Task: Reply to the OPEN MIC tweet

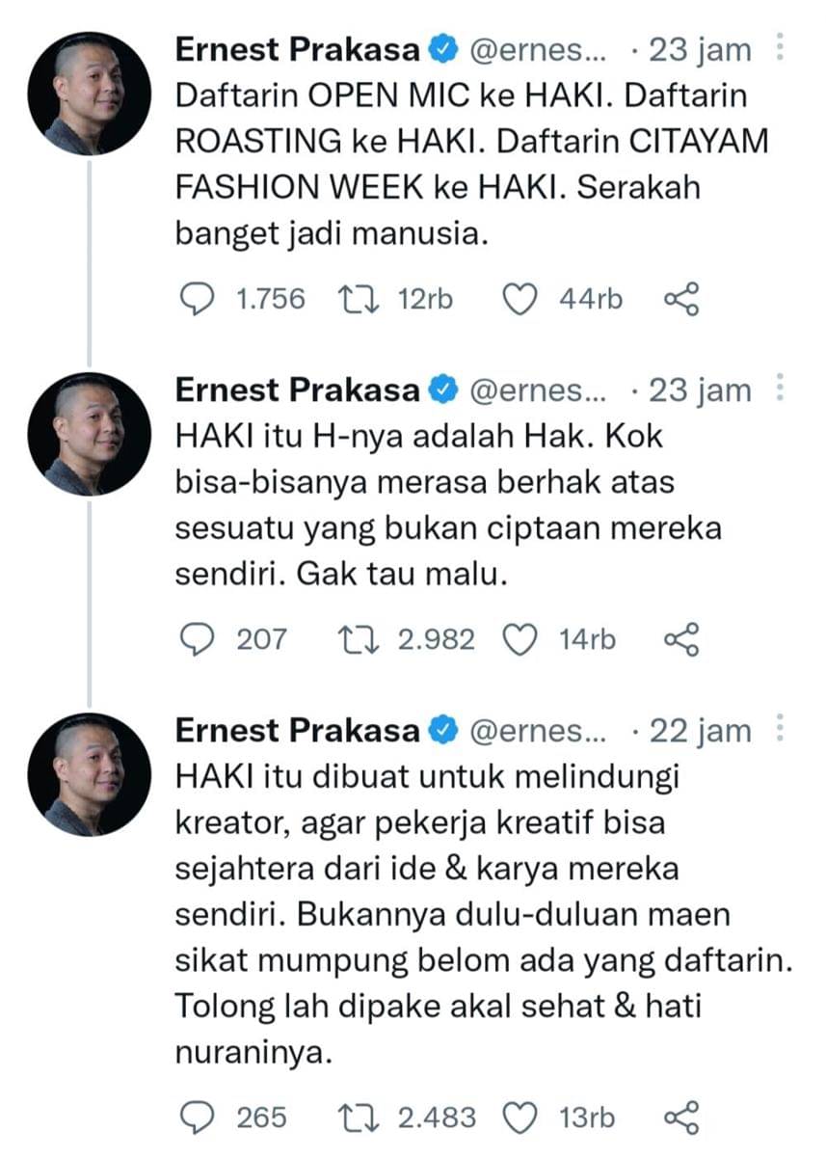Action: pos(200,300)
